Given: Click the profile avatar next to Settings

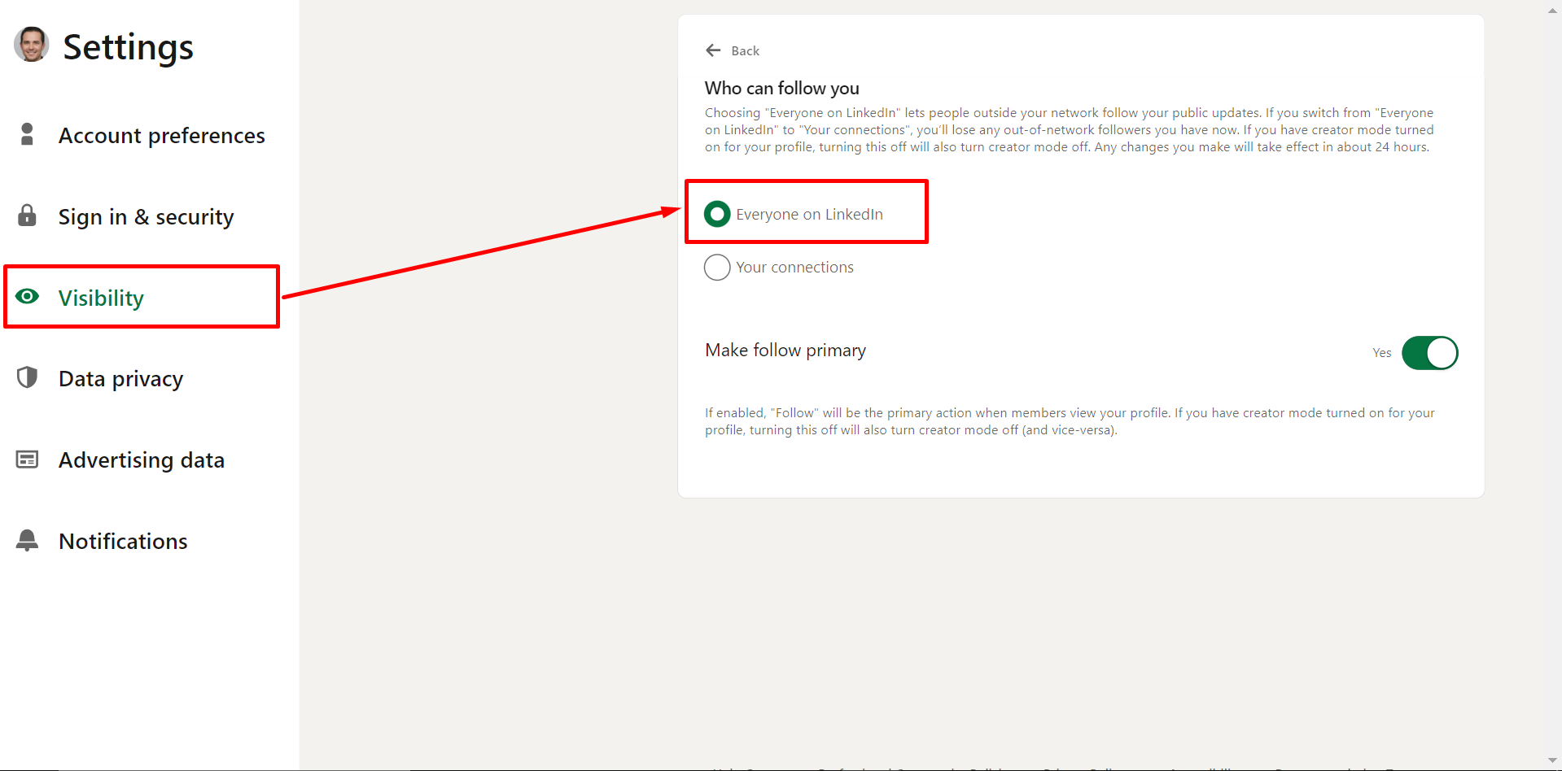Looking at the screenshot, I should click(31, 45).
